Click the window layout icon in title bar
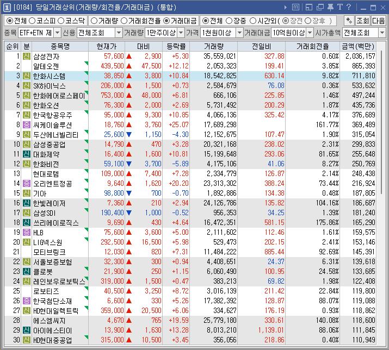Image resolution: width=389 pixels, height=350 pixels. [309, 8]
